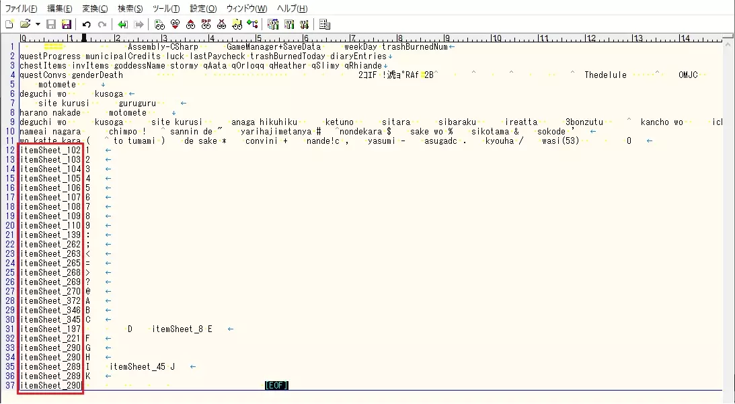This screenshot has height=404, width=735.
Task: Place cursor on 'Assembly-CSharp' text
Action: (x=163, y=47)
